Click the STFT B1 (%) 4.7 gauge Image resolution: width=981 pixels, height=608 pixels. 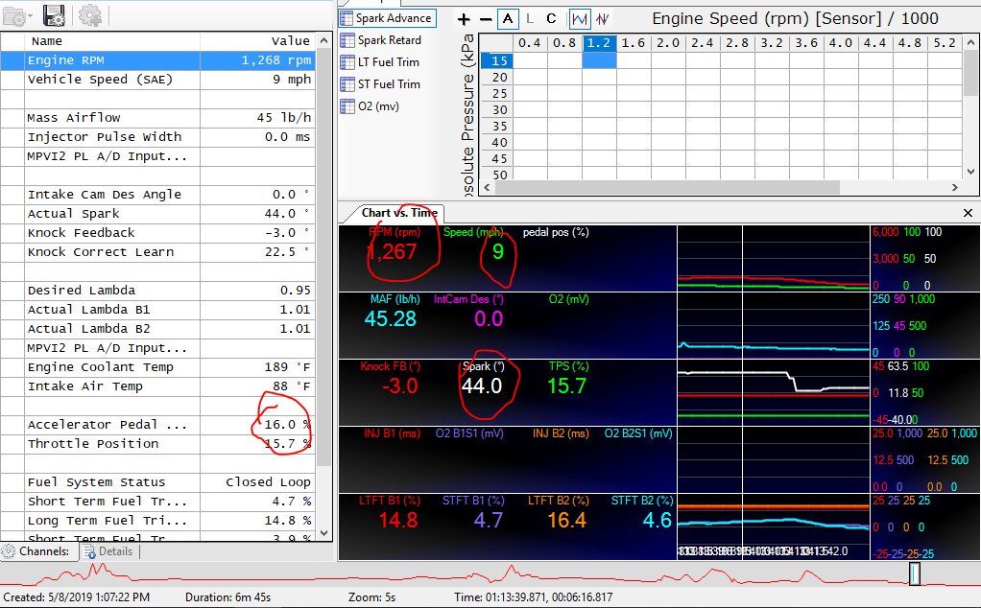473,512
